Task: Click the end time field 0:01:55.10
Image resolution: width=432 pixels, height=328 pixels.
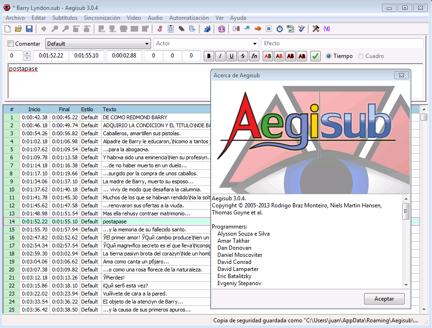Action: pyautogui.click(x=86, y=56)
